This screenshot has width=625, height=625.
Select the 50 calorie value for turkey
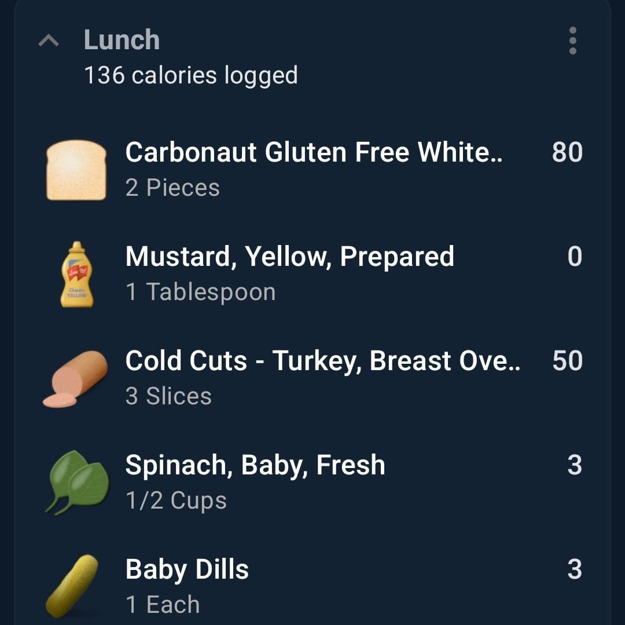pos(567,360)
